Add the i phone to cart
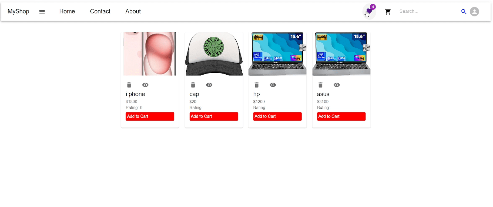This screenshot has height=207, width=493. coord(150,116)
